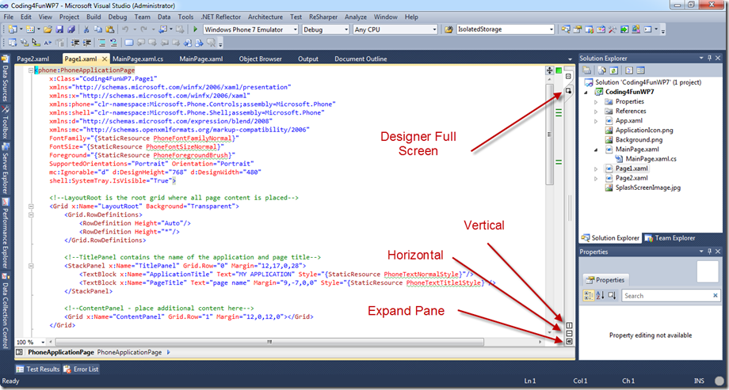Save the current file with disk icon
Screen dimensions: 729x390
tap(59, 29)
